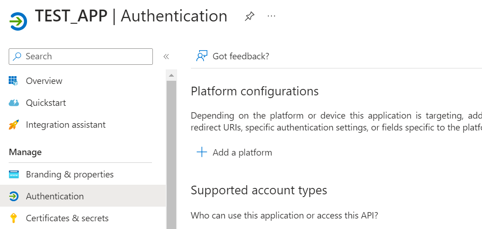Click the Platform configurations heading
Viewport: 482px width, 229px height.
(x=255, y=91)
